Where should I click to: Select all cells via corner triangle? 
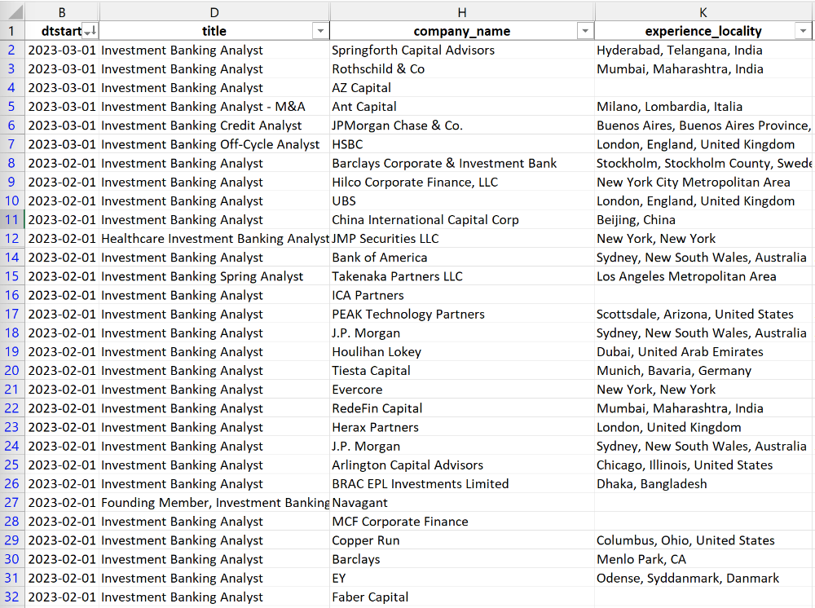click(12, 11)
